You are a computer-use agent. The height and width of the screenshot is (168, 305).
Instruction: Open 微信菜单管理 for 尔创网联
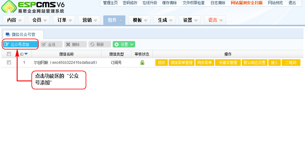(x=181, y=63)
